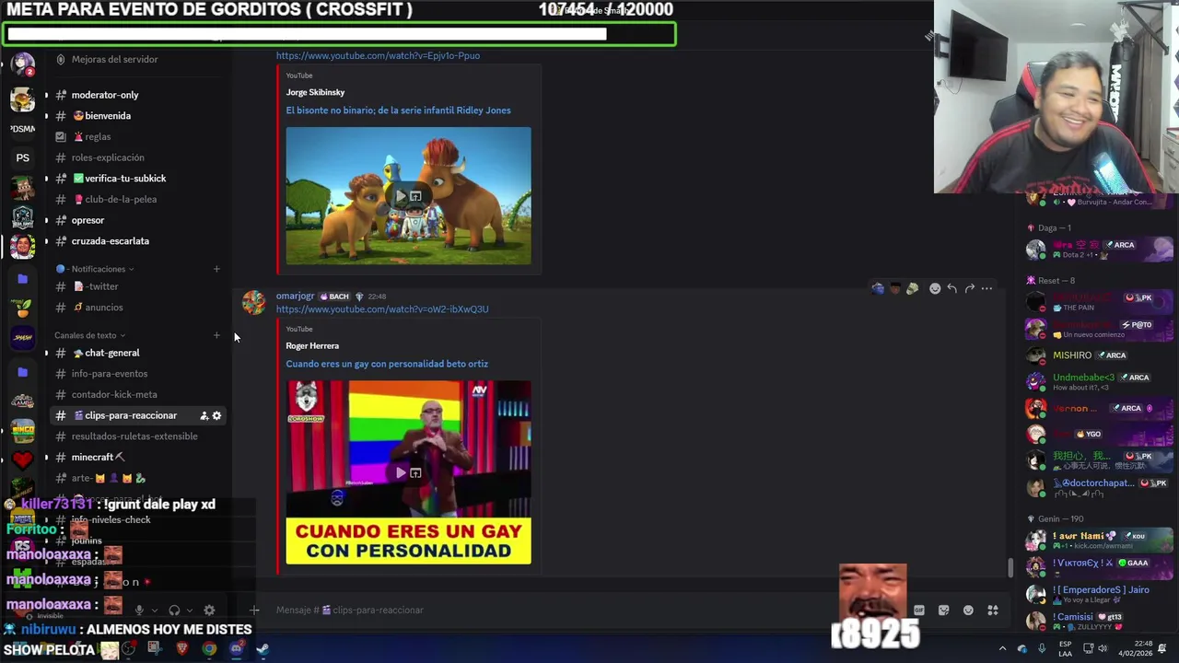Open the oW2-ibXwQ3U YouTube link
This screenshot has width=1179, height=663.
382,309
